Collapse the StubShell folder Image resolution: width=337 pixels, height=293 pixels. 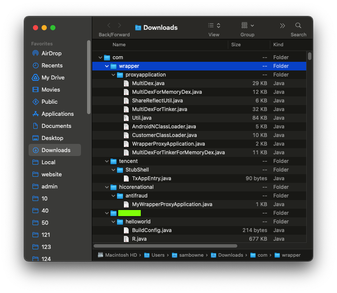coord(113,170)
